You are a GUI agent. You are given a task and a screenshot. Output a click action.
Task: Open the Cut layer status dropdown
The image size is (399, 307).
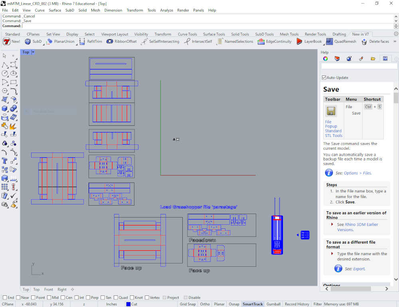click(x=132, y=304)
